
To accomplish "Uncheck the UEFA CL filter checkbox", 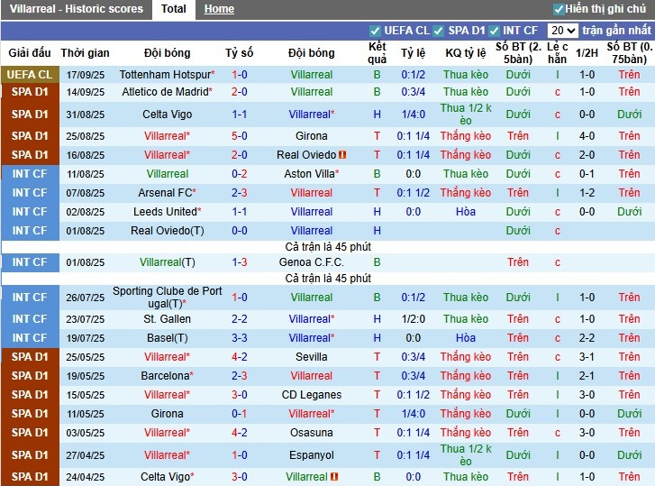I will tap(375, 31).
